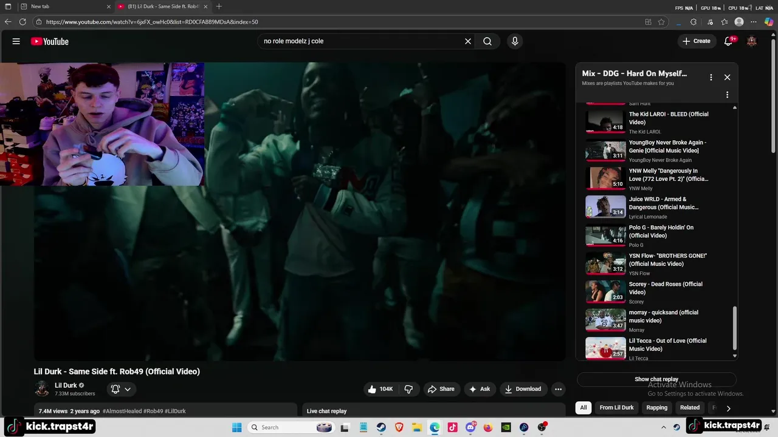Clear the search box with the X

[468, 41]
